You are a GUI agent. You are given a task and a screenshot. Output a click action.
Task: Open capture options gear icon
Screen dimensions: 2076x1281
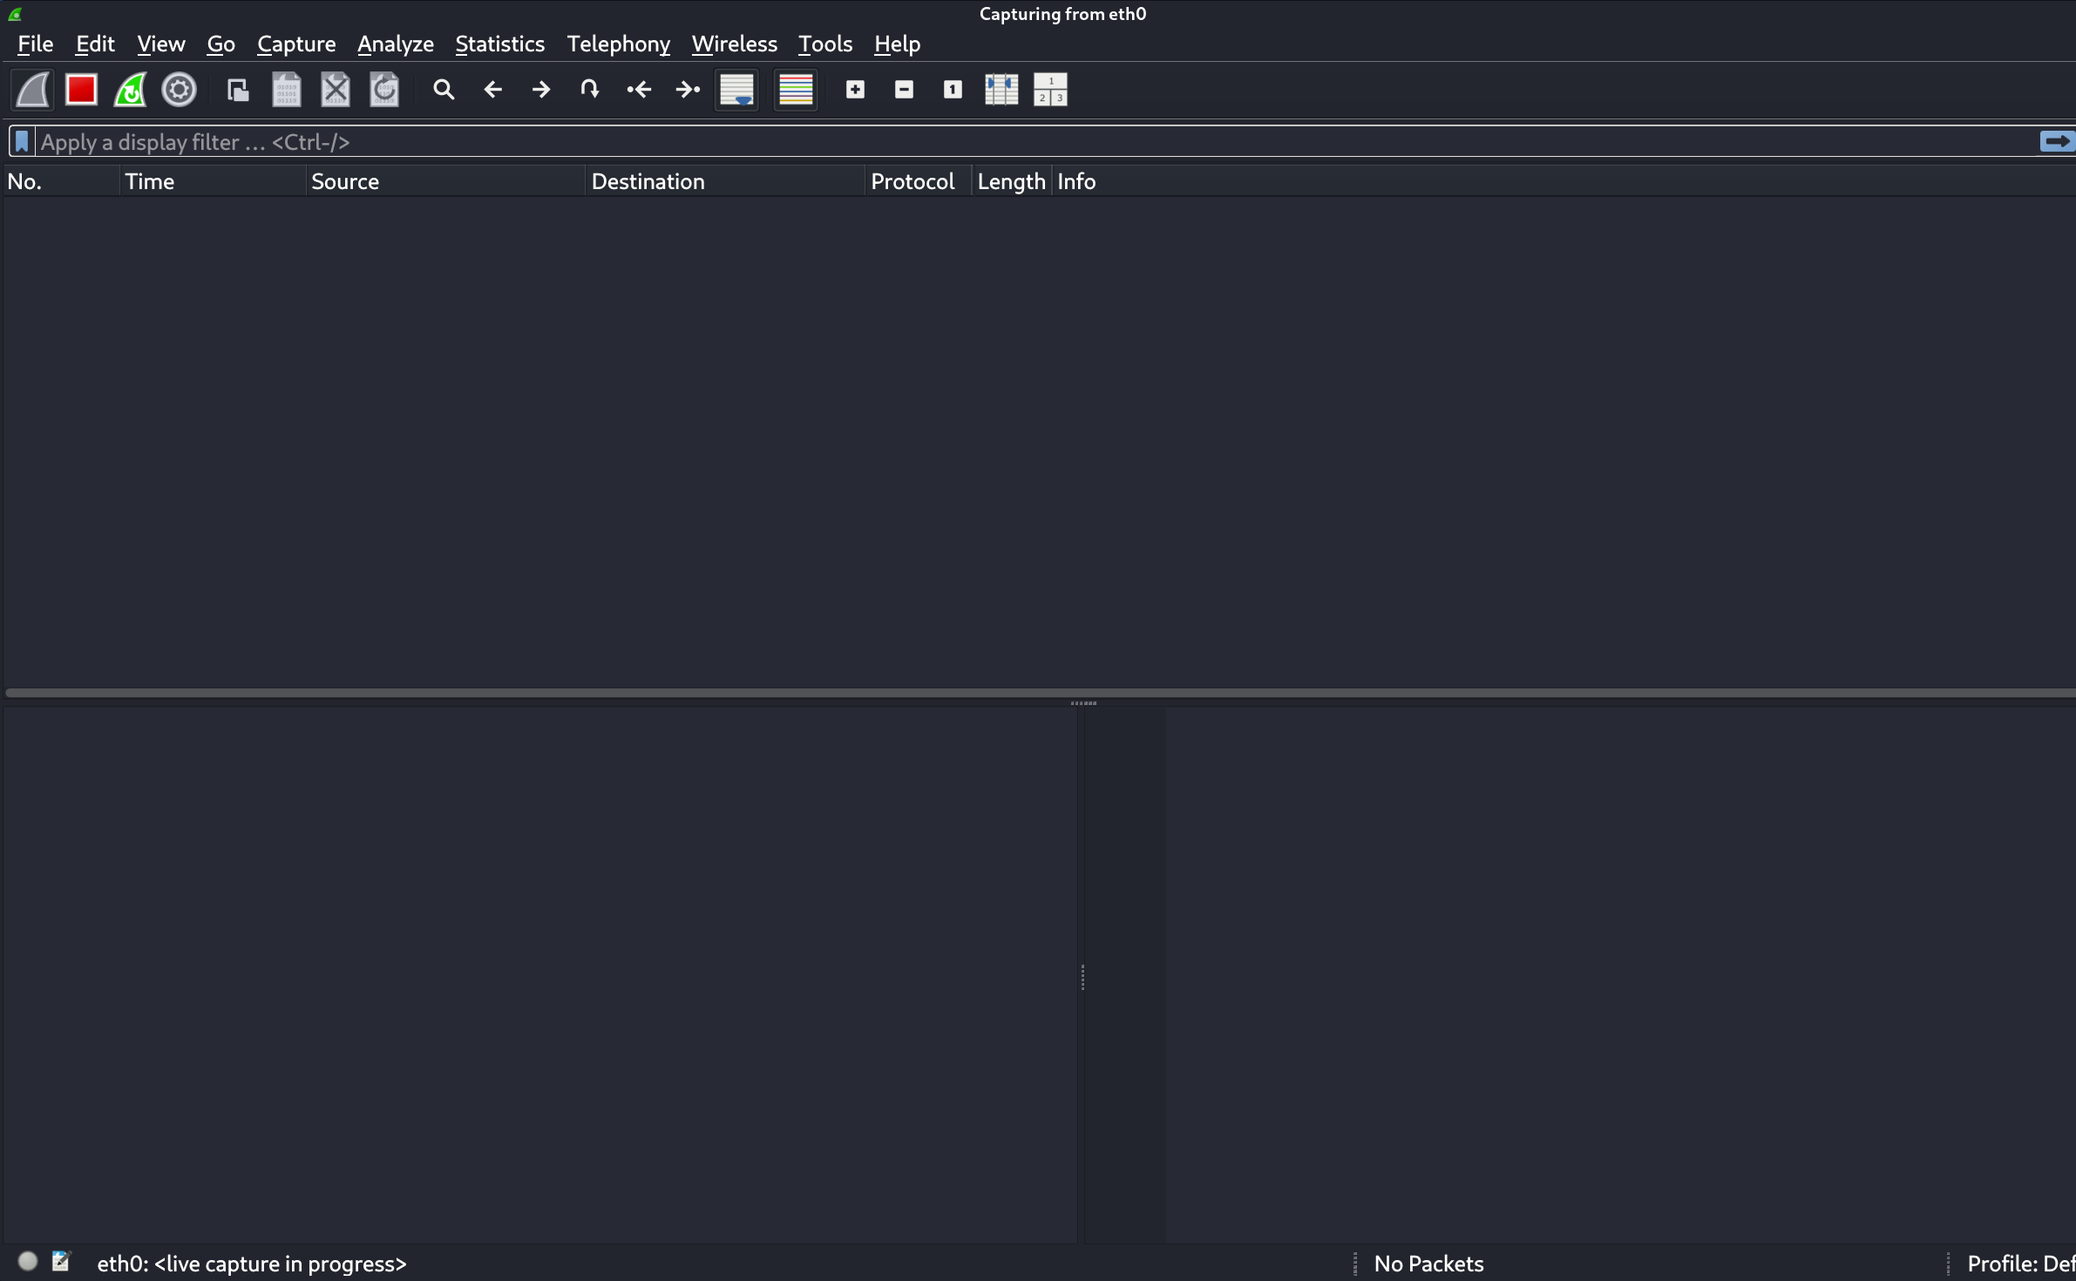[x=180, y=90]
